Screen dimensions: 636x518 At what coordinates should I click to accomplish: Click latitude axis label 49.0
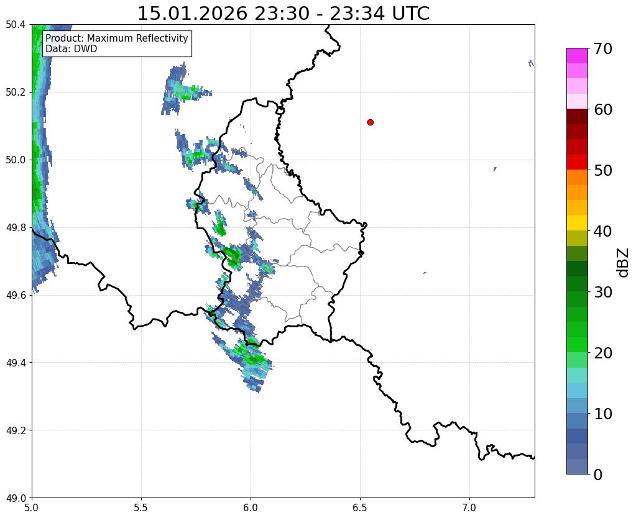[x=16, y=498]
